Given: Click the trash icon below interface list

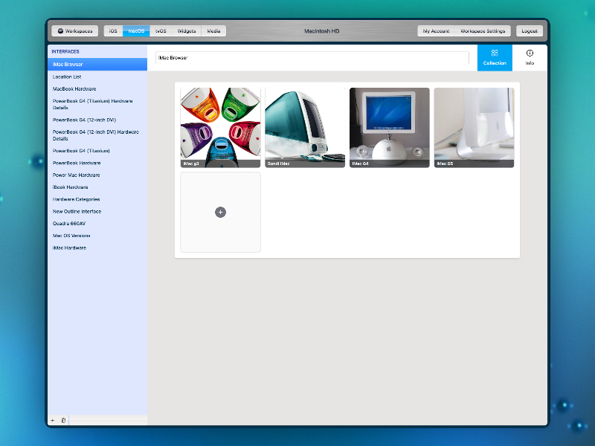Looking at the screenshot, I should [x=63, y=421].
